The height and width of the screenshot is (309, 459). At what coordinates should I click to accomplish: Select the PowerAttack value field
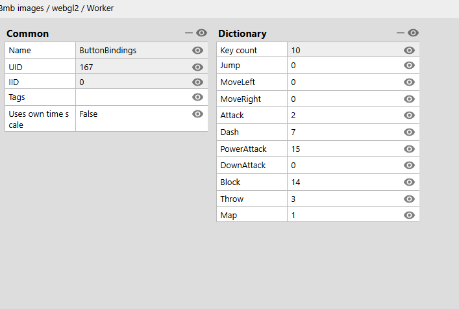344,149
